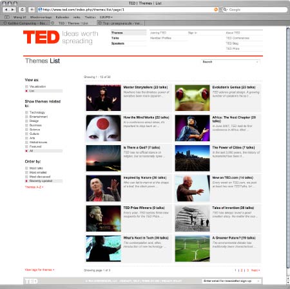The height and width of the screenshot is (289, 290).
Task: Open the About TED link
Action: (x=233, y=33)
